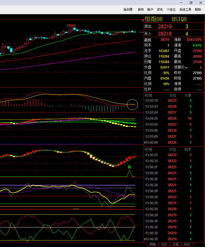Click the 买入 price 28218
Image resolution: width=205 pixels, height=247 pixels.
[165, 34]
